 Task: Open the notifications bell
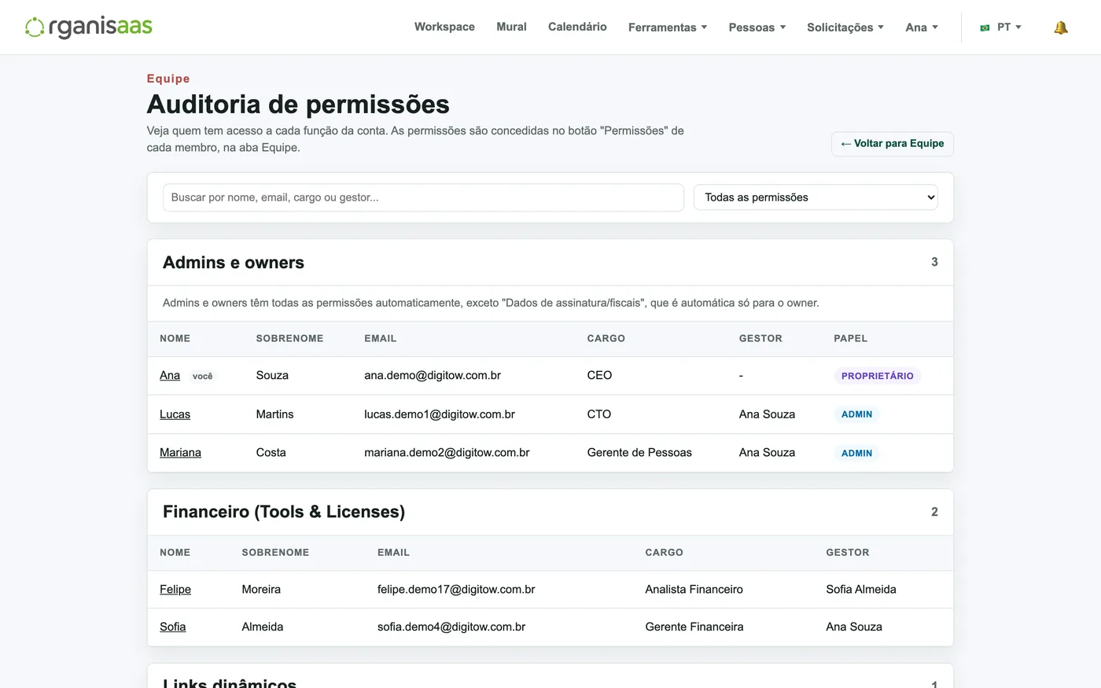(x=1061, y=28)
